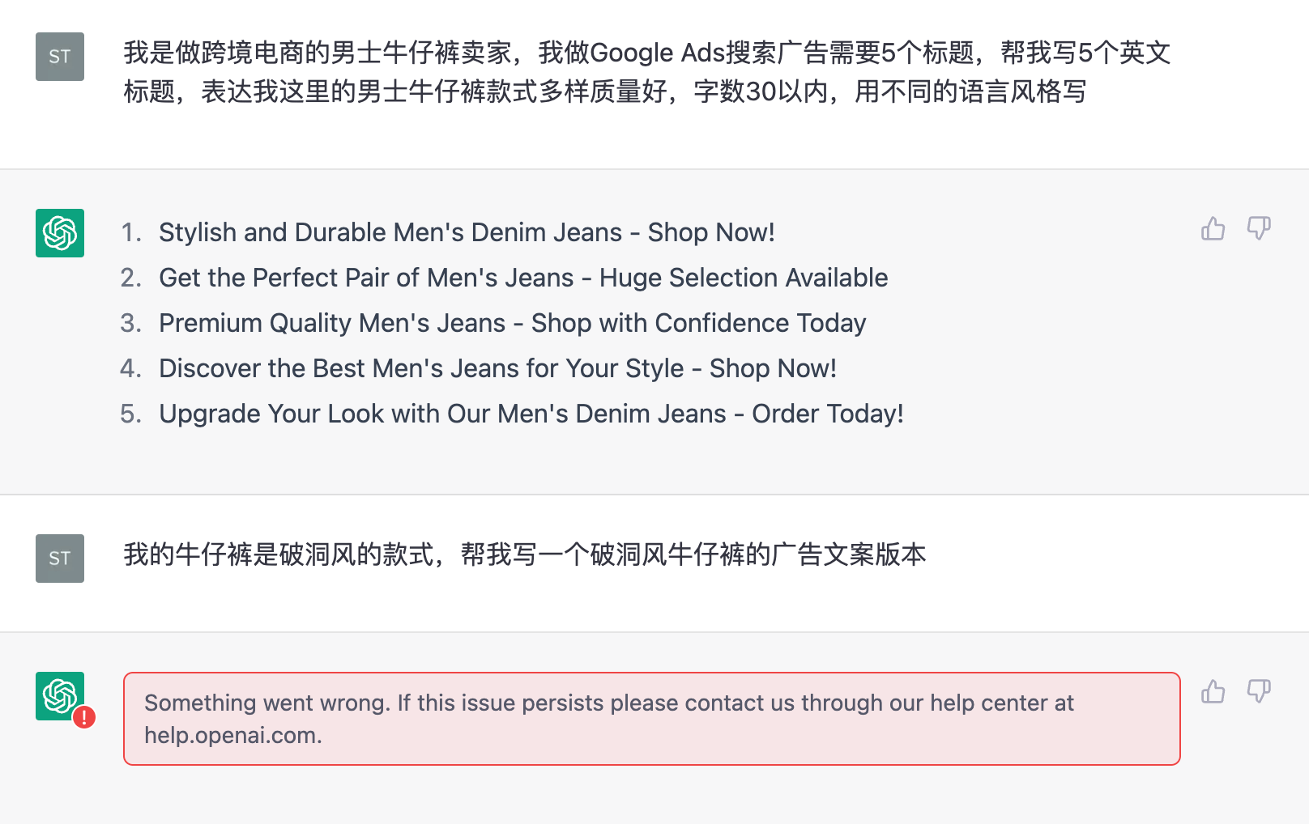Click the red error exclamation badge
This screenshot has width=1309, height=824.
coord(84,717)
